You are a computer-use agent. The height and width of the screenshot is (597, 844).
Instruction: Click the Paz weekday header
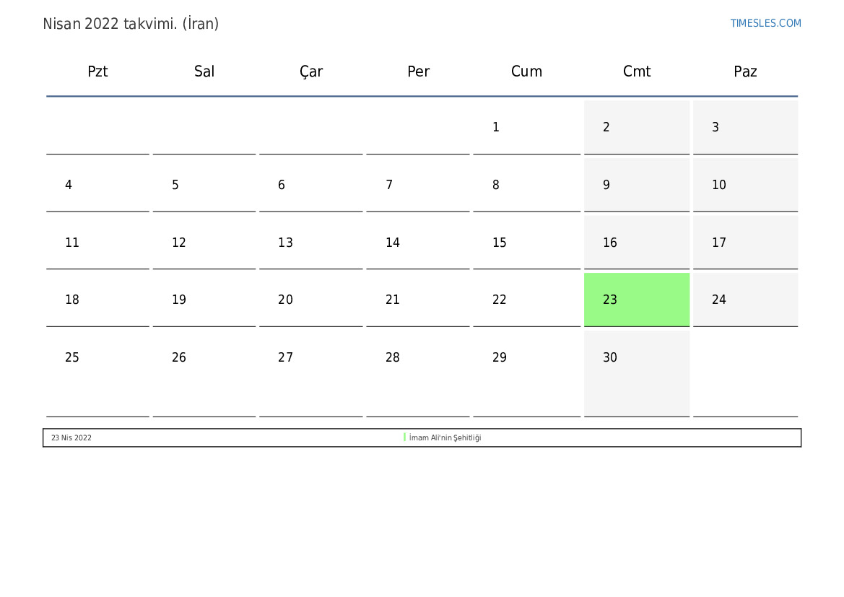pos(745,71)
